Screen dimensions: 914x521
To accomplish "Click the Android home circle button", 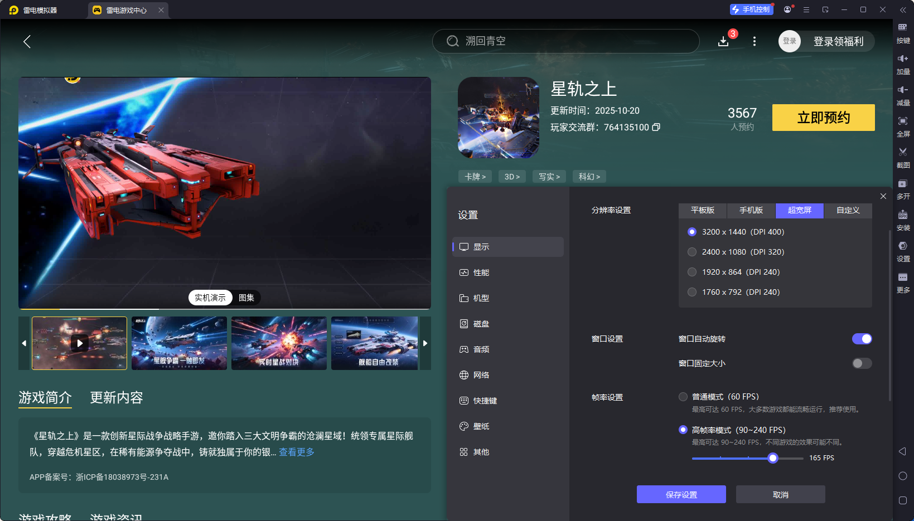I will 903,476.
